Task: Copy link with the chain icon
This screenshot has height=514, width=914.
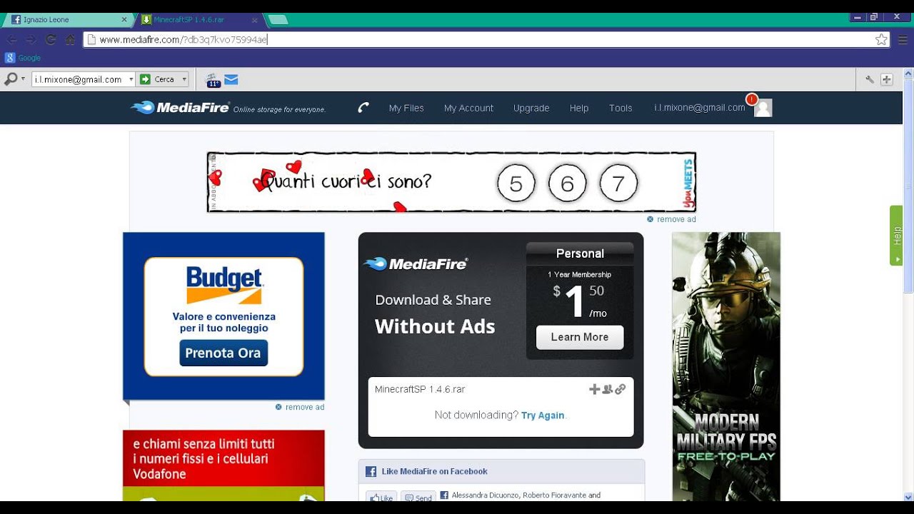Action: 620,389
